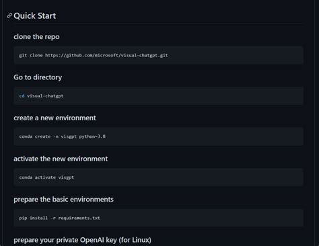Screen dimensions: 319x246
Task: Click empty area of the pip install code block
Action: click(202, 218)
